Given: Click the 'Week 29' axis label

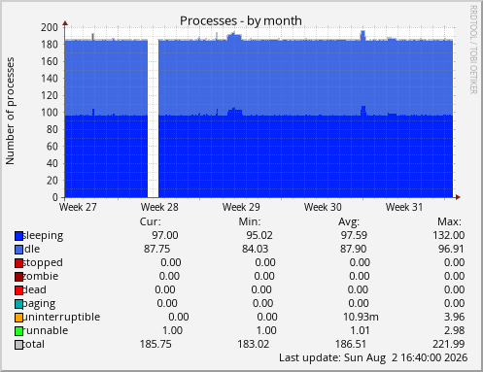Looking at the screenshot, I should (x=241, y=207).
